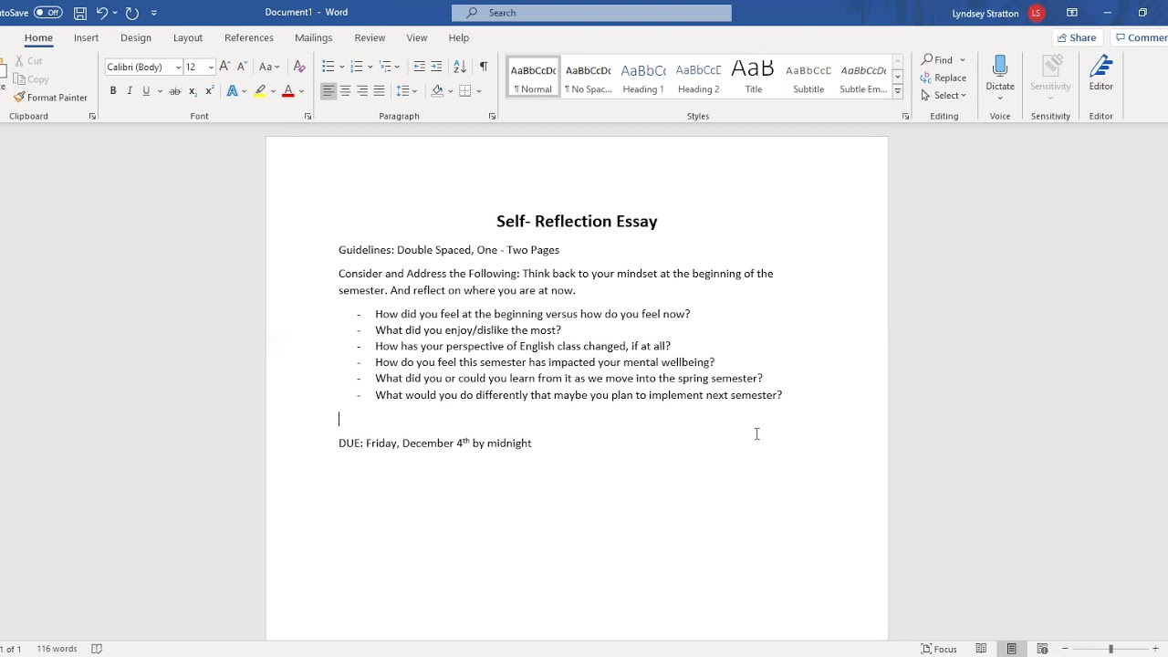Open the Insert tab
The width and height of the screenshot is (1168, 657).
coord(87,38)
